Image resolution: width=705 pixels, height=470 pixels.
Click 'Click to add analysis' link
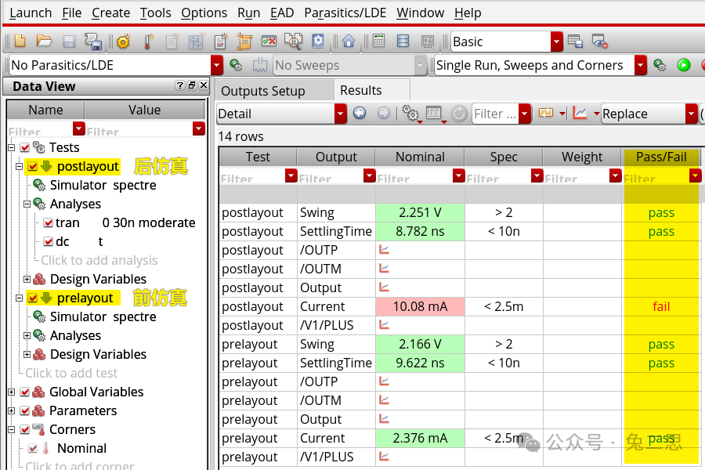point(99,261)
